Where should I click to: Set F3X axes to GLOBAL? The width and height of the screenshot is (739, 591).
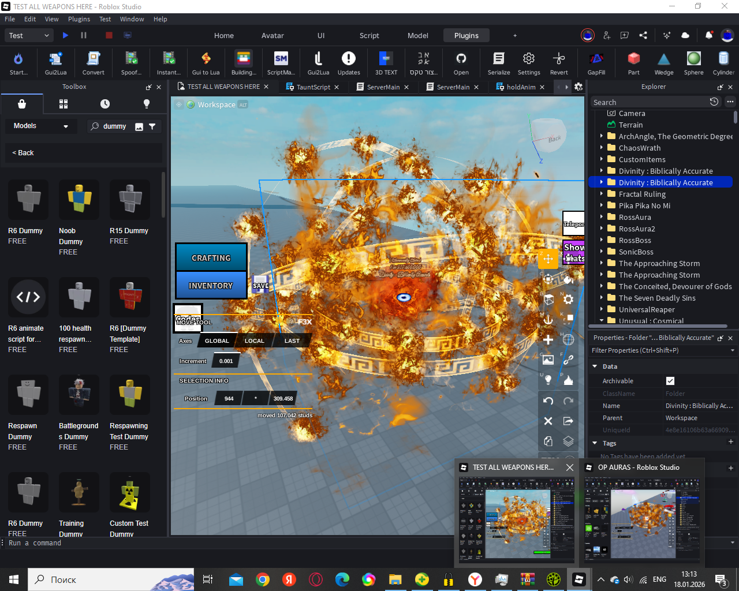coord(217,341)
